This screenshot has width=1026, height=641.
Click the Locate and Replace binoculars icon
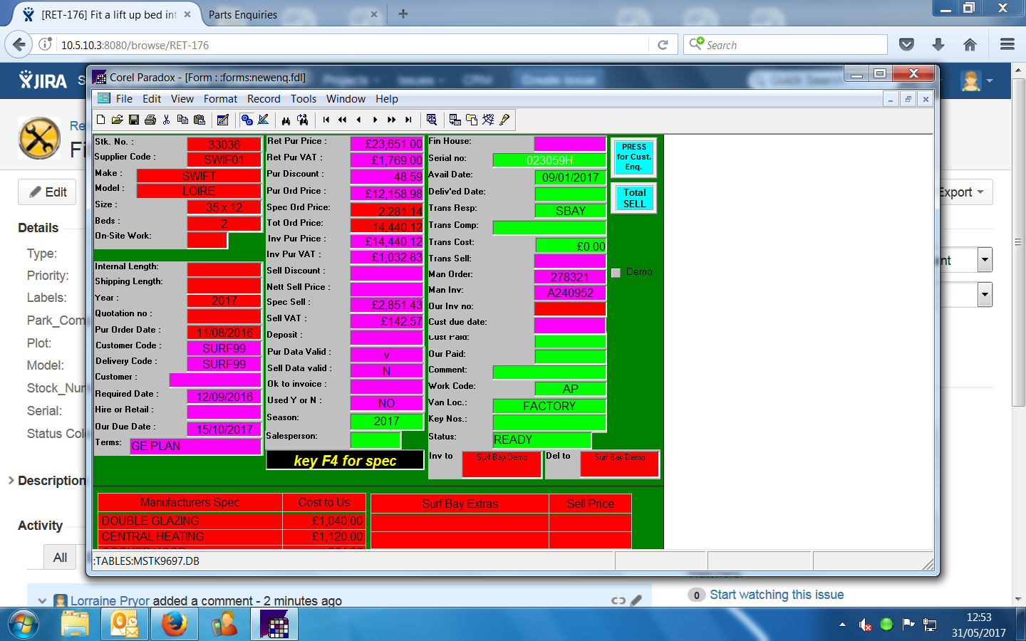click(303, 120)
